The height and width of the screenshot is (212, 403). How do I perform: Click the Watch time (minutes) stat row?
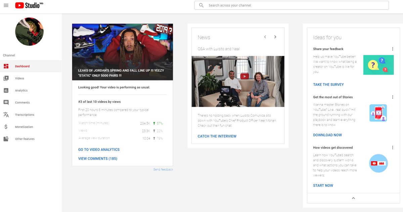[x=120, y=123]
